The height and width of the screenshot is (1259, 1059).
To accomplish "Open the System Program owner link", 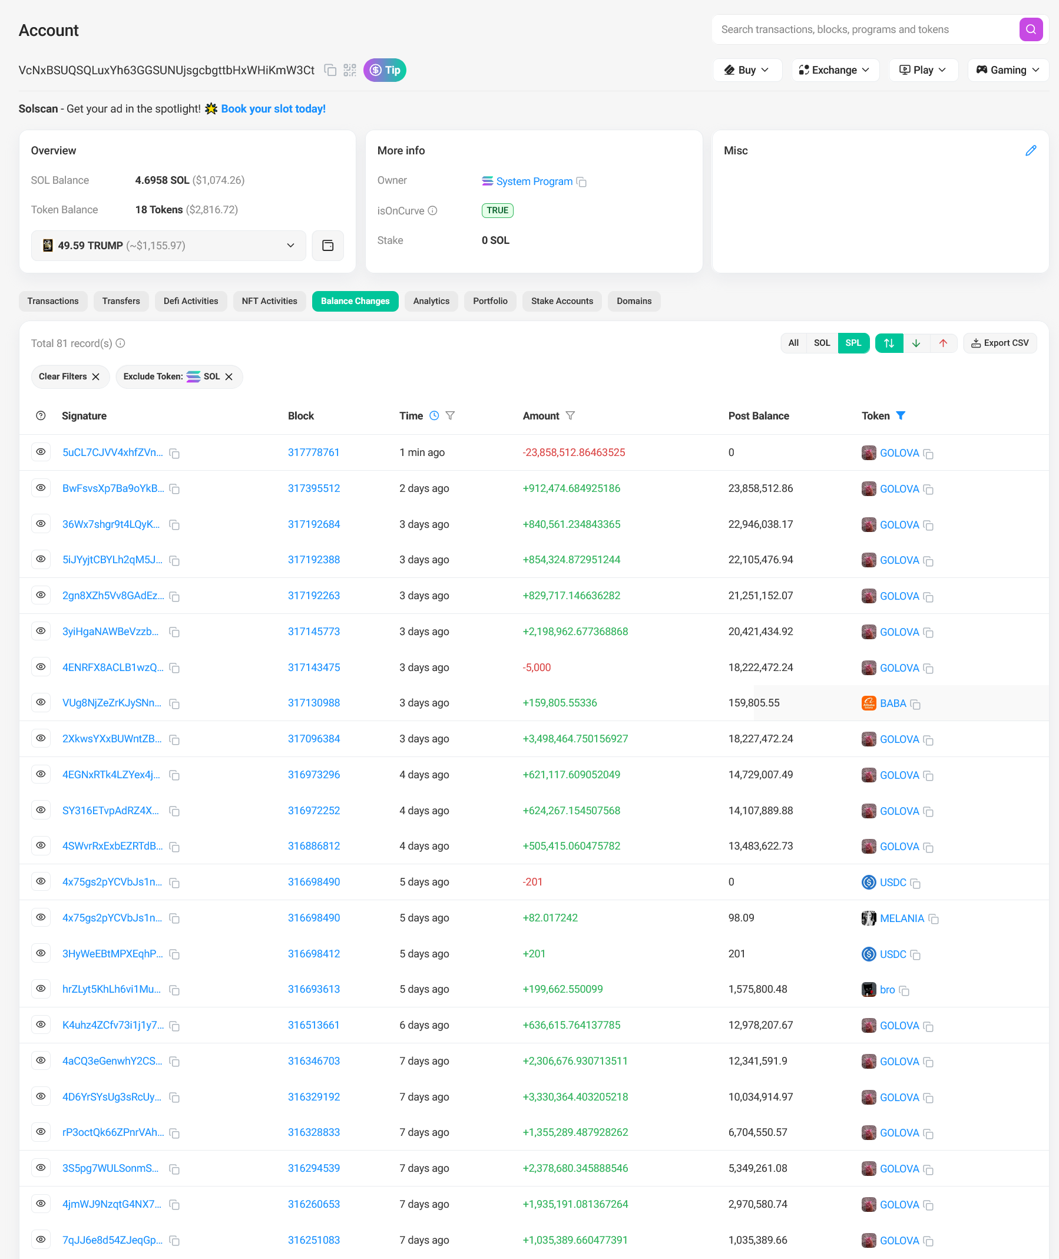I will (534, 181).
